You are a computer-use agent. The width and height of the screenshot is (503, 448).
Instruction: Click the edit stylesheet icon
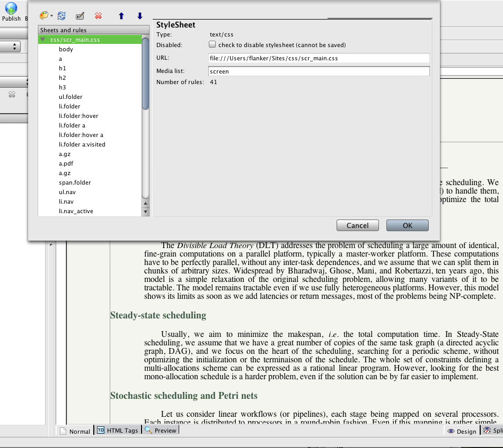point(80,16)
